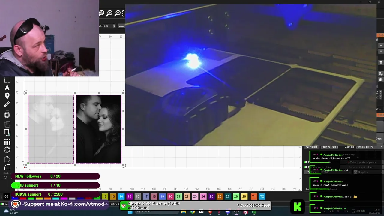Click the 'Zobrazit poslední polohu' button
This screenshot has width=384, height=216.
tap(361, 162)
